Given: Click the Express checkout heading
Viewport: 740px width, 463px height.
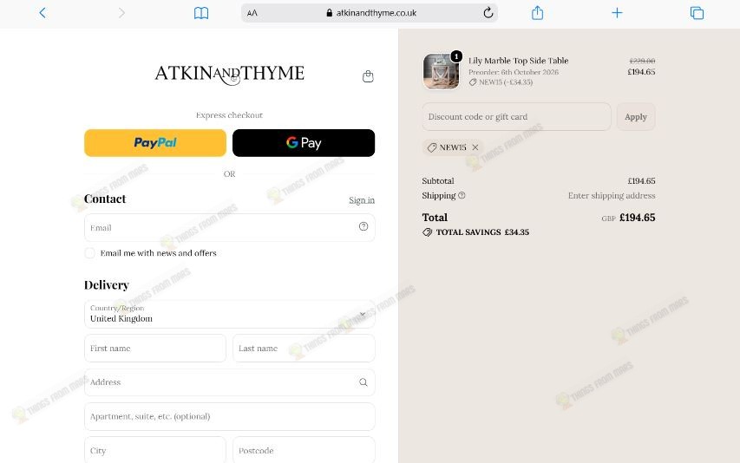Looking at the screenshot, I should coord(229,115).
